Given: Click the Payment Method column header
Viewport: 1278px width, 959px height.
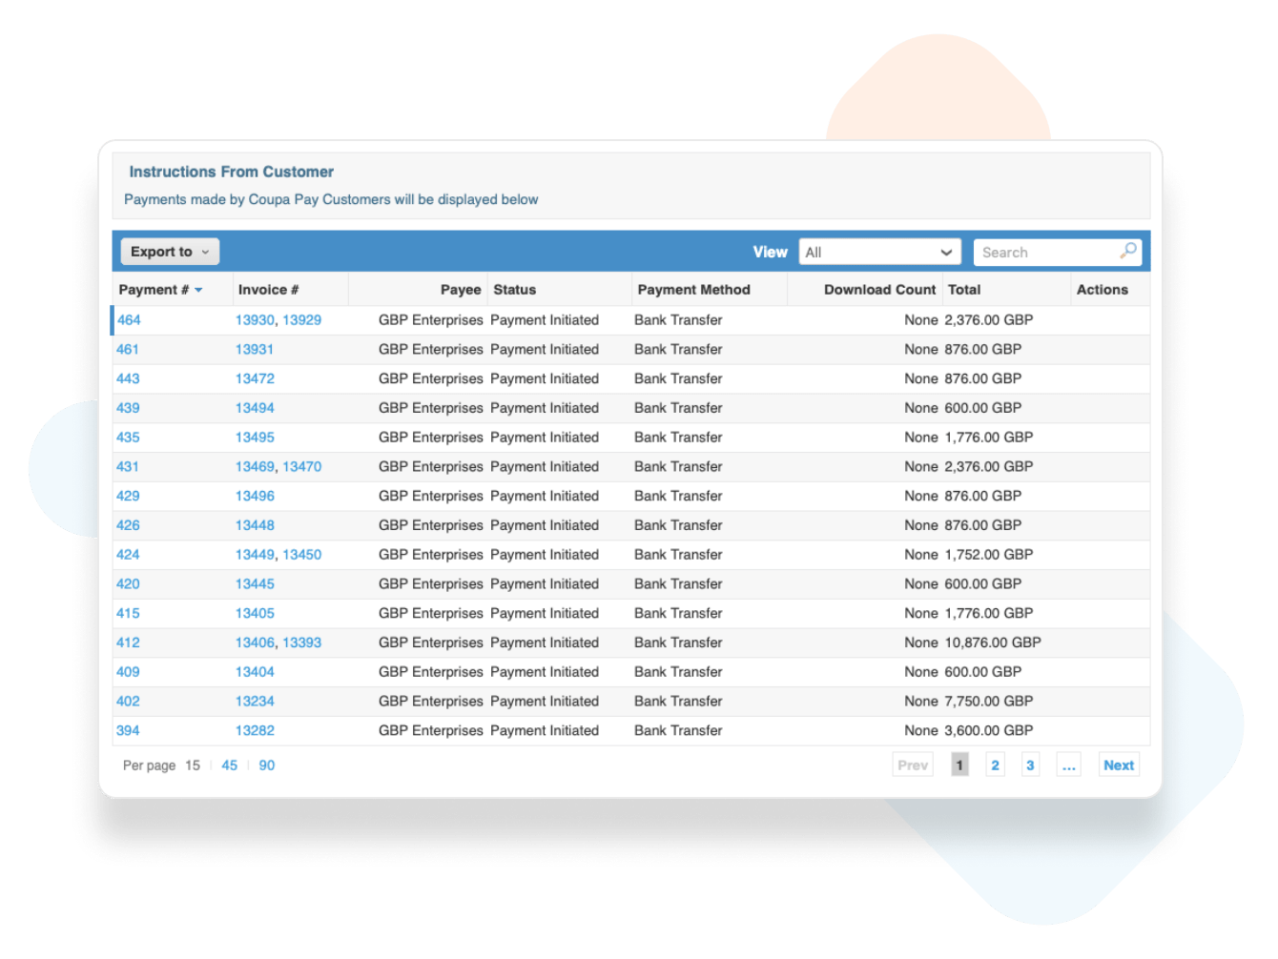Looking at the screenshot, I should pos(694,290).
